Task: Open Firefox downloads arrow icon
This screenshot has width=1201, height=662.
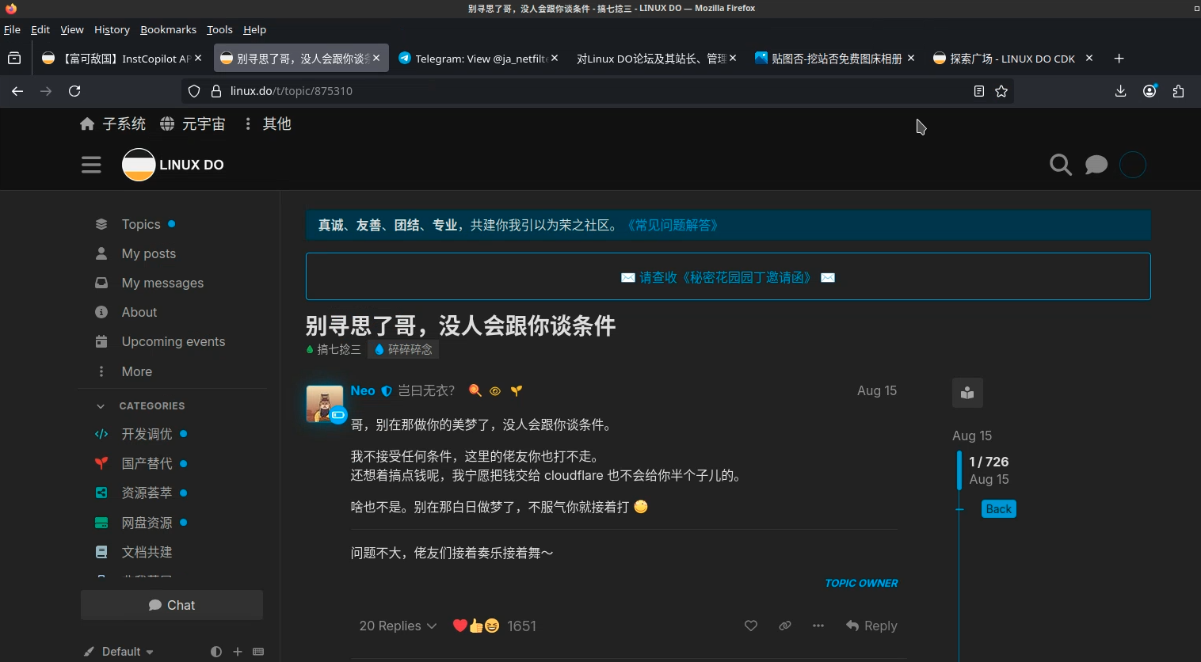Action: pyautogui.click(x=1120, y=91)
